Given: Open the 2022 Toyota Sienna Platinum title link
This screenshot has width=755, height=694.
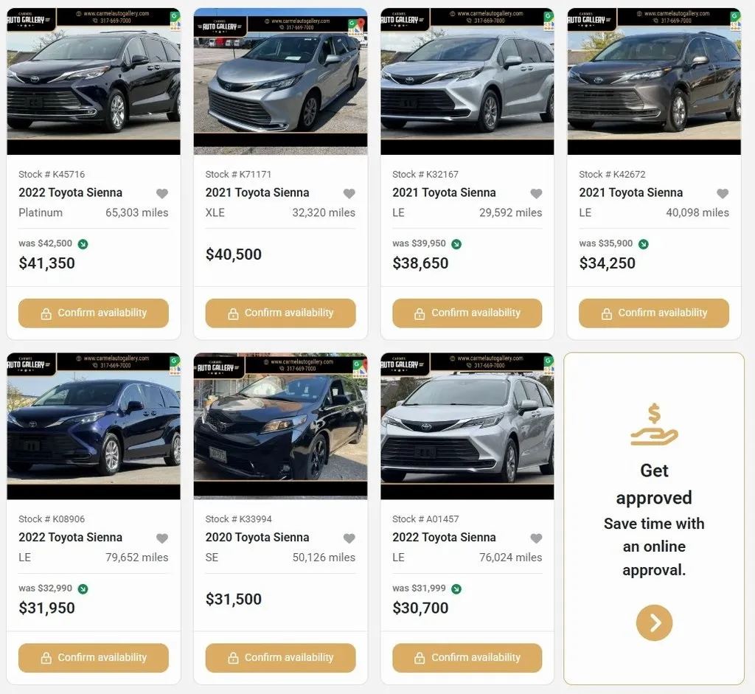Looking at the screenshot, I should [71, 192].
